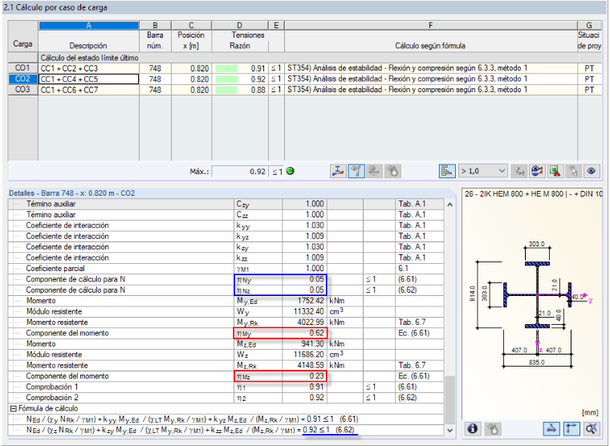Screen dimensions: 610x446
Task: Click the cross-section info icon
Action: [472, 428]
